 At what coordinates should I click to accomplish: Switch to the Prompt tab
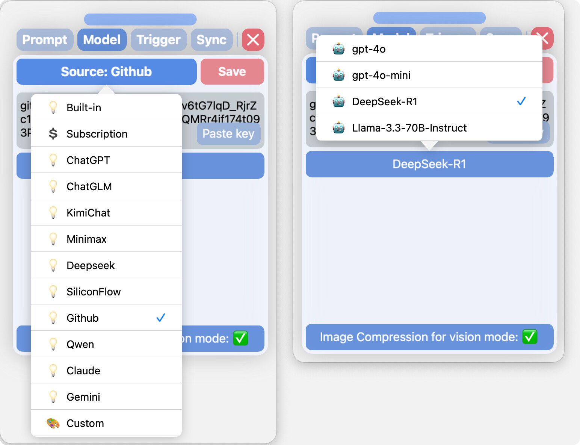coord(45,40)
